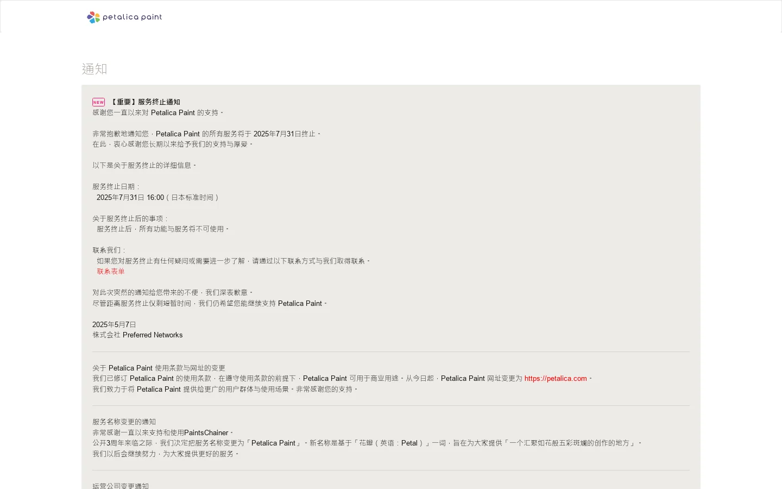Viewport: 782px width, 489px height.
Task: Click the 尽管距离服务终止仅剩短暂时间 line
Action: coord(210,304)
